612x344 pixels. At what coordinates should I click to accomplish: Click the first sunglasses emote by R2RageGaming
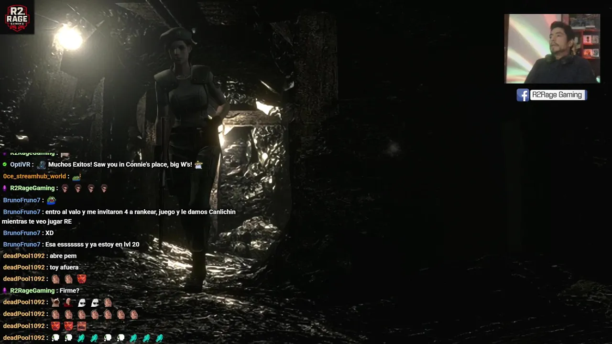(65, 188)
